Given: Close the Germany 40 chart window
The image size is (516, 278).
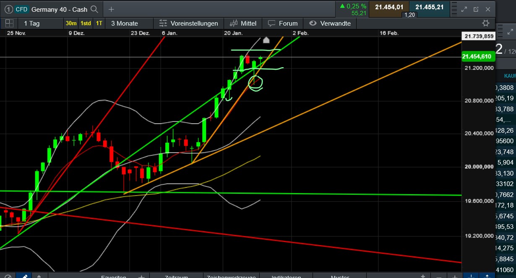Looking at the screenshot, I should pos(487,9).
